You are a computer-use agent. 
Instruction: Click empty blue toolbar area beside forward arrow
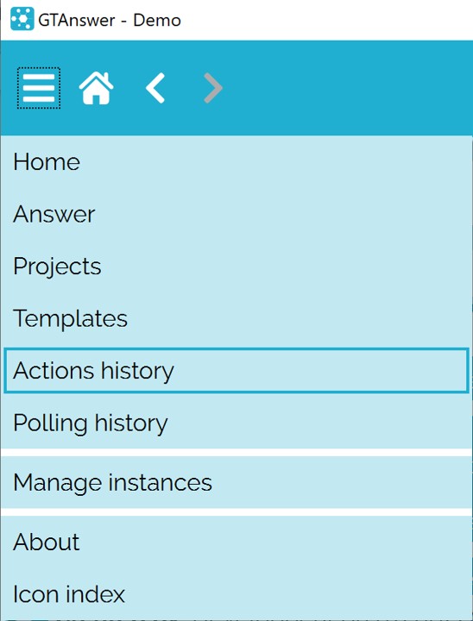point(345,88)
